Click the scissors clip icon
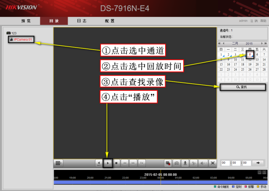The height and width of the screenshot is (191, 269). pyautogui.click(x=194, y=163)
